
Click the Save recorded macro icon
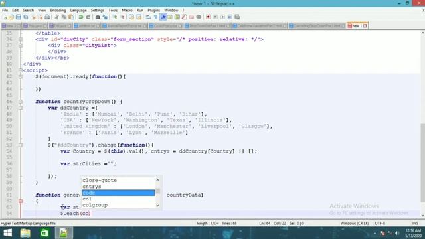237,17
